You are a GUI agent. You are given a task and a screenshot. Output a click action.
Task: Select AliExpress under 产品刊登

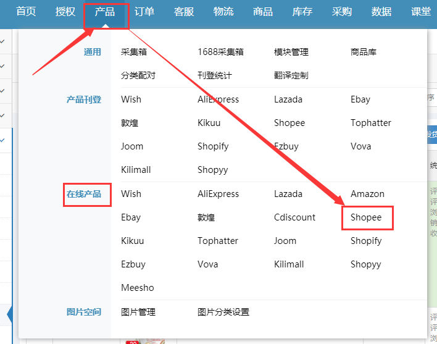[218, 99]
